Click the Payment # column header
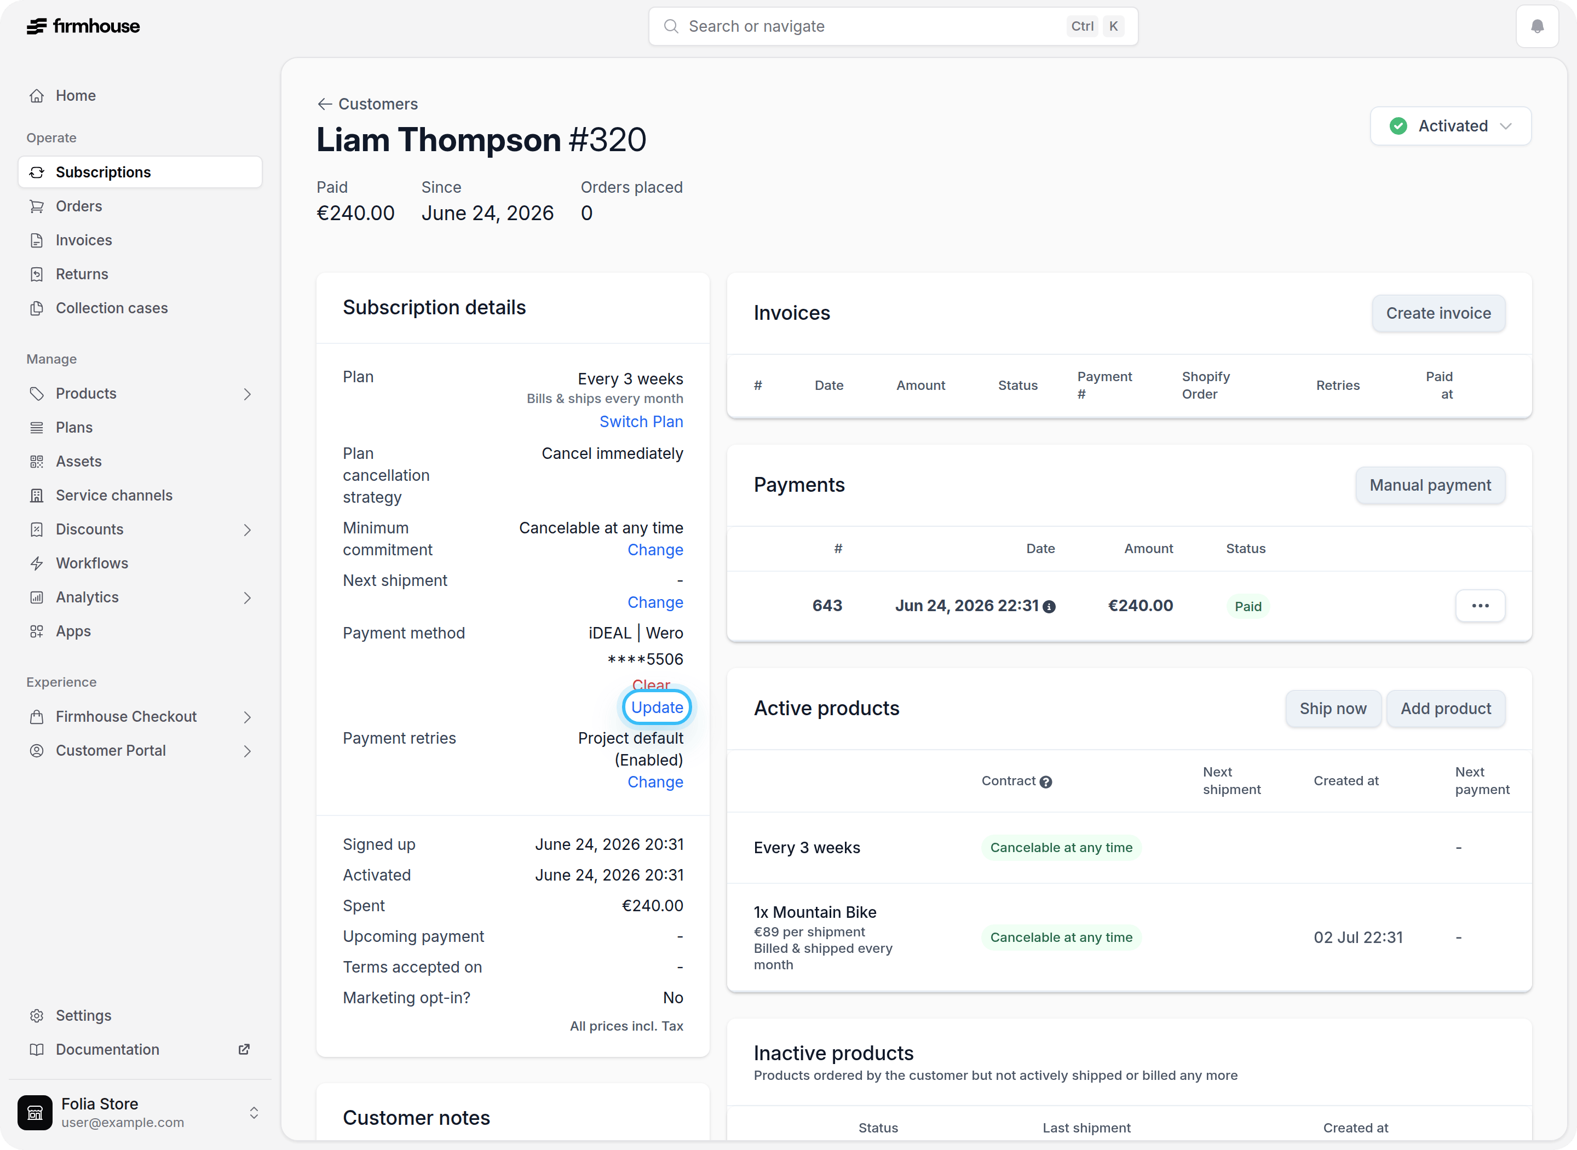This screenshot has width=1577, height=1150. (1104, 386)
